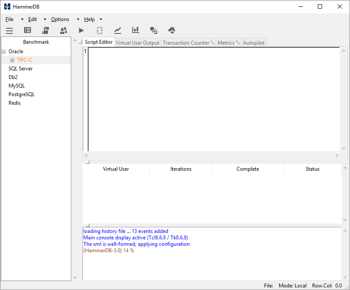
Task: Click the Complete column header
Action: pyautogui.click(x=248, y=169)
